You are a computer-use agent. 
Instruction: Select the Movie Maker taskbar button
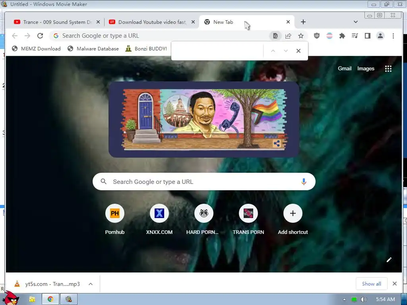[69, 299]
